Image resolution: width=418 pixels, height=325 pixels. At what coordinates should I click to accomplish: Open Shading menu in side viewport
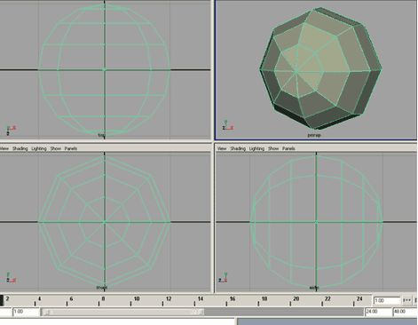[238, 148]
